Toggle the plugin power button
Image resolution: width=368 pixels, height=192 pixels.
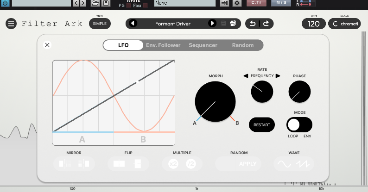5,3
